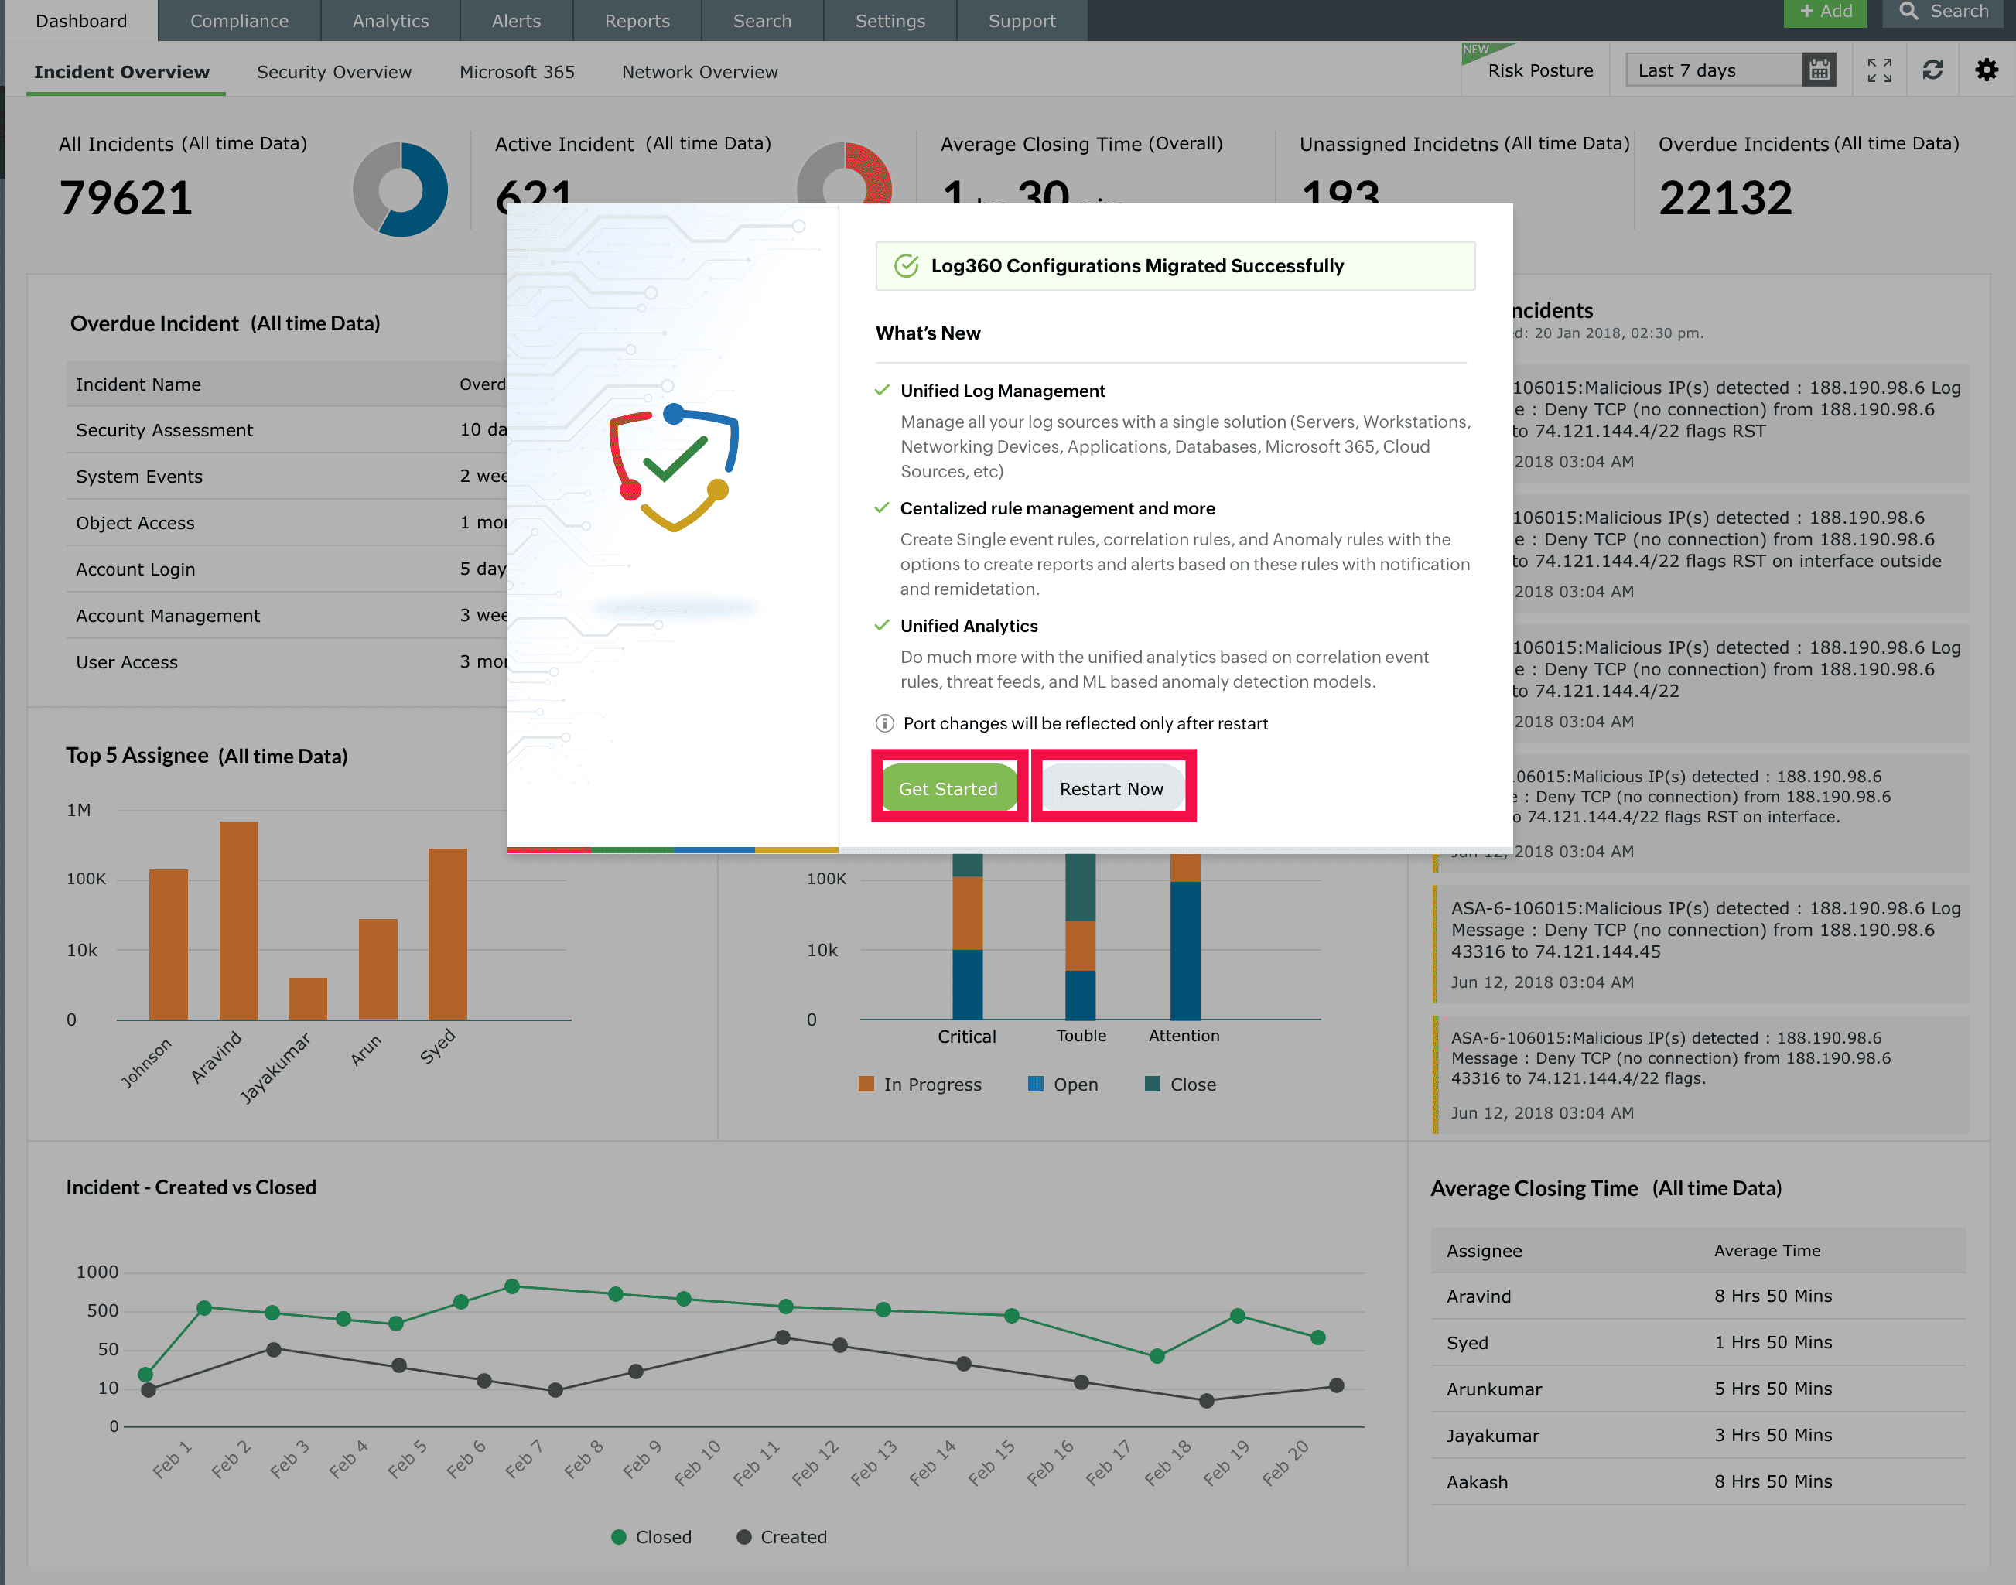Select the Search tab in top navigation
Viewport: 2016px width, 1585px height.
coord(762,20)
